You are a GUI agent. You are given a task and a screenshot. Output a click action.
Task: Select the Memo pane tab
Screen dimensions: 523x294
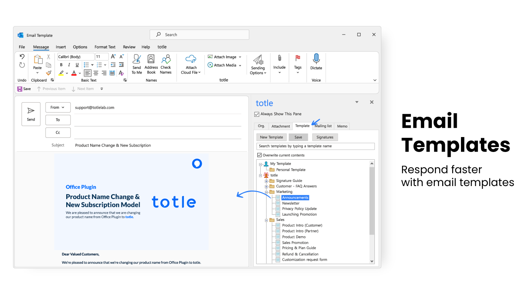tap(342, 126)
